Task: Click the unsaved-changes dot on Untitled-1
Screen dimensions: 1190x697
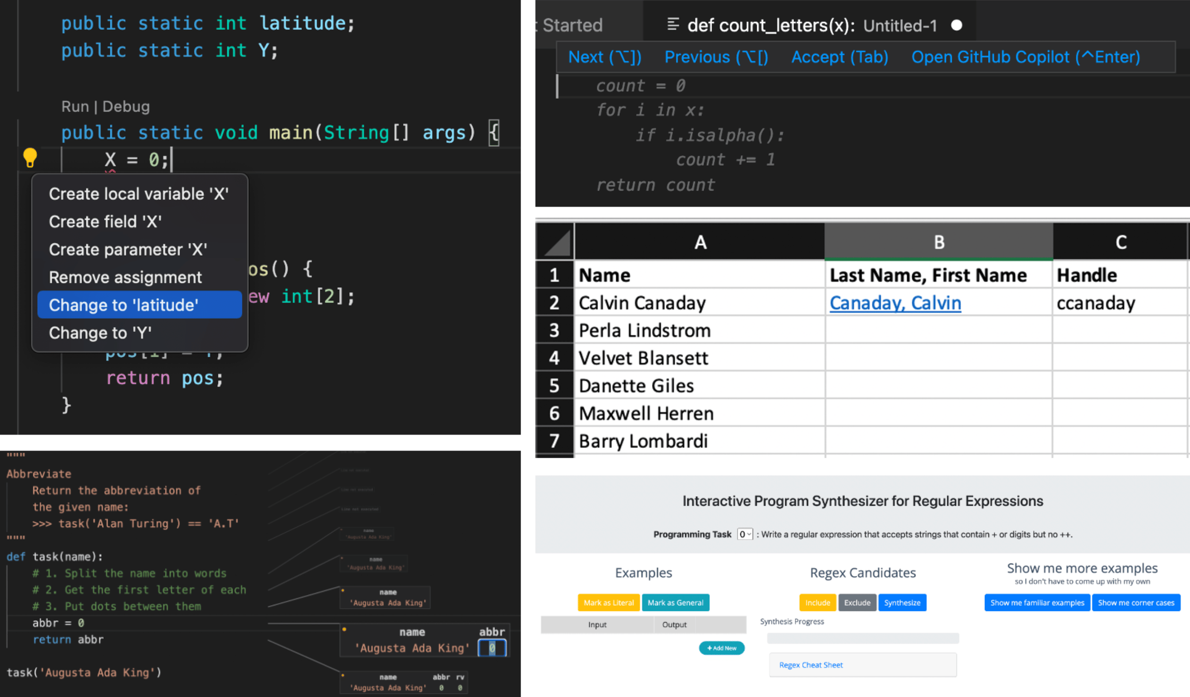Action: tap(957, 26)
